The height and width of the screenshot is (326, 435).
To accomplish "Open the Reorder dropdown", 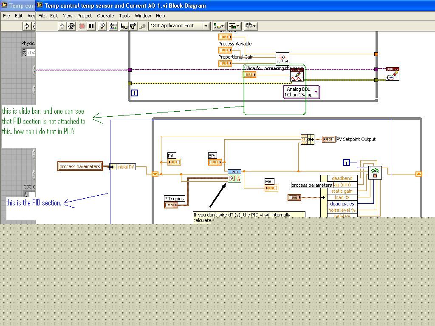I will (x=251, y=26).
